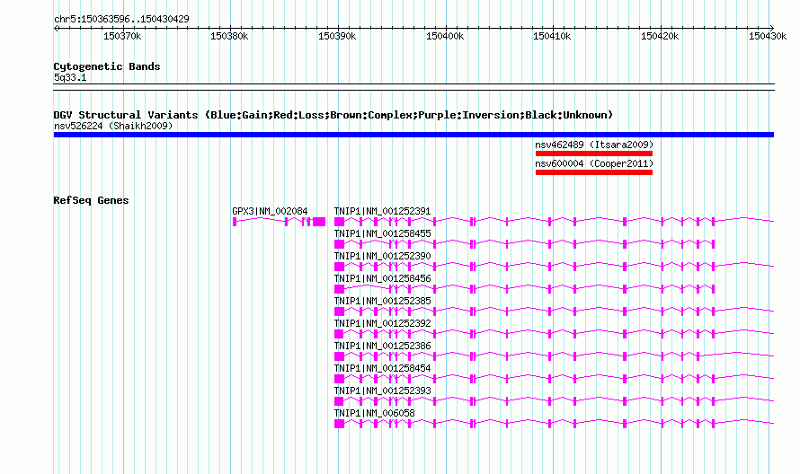This screenshot has height=474, width=800.
Task: Click the red nsv600004 loss bar
Action: click(594, 172)
